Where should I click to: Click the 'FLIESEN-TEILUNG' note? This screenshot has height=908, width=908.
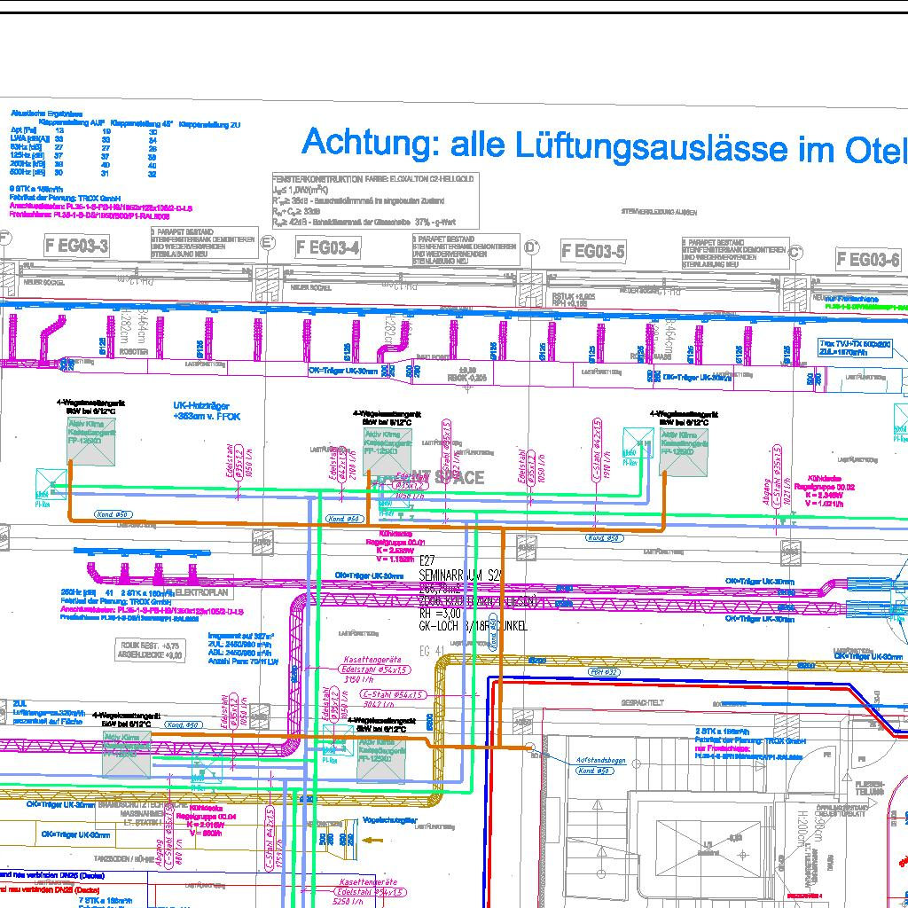click(x=870, y=787)
